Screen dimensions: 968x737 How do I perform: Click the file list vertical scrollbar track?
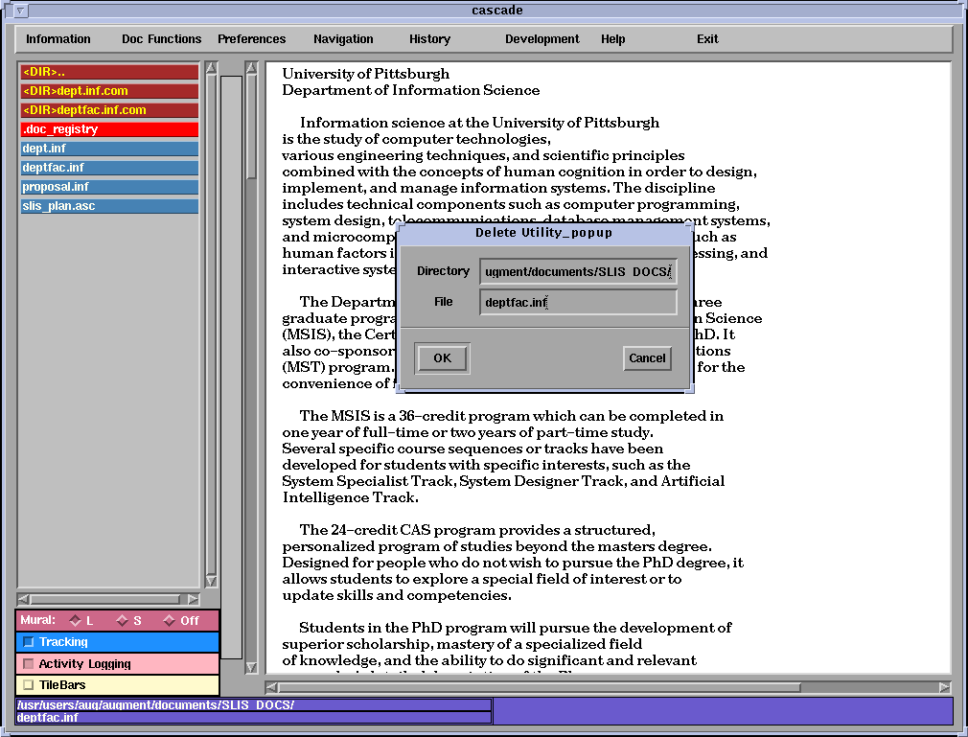click(x=211, y=324)
